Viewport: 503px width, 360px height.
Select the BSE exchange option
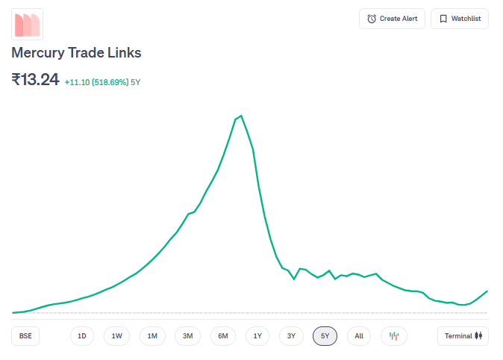tap(25, 336)
